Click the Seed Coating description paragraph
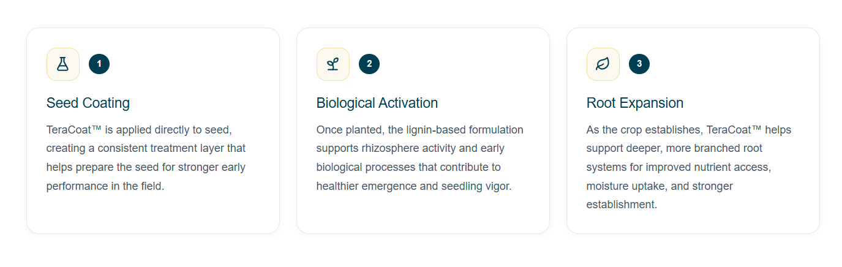 (147, 158)
